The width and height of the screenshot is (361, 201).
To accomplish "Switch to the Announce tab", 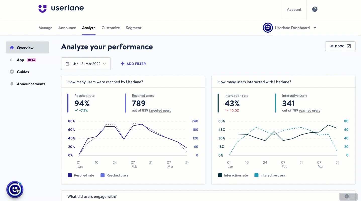I will click(x=67, y=28).
